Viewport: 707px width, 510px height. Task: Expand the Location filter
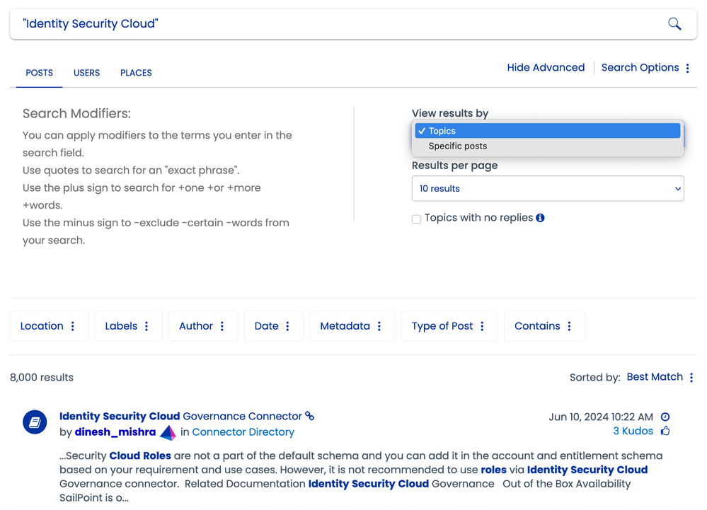49,326
